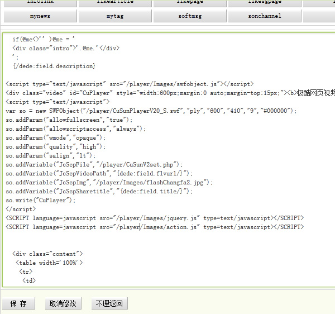This screenshot has height=314, width=335.
Task: Click the addParam "salign","lt" line
Action: (51, 156)
